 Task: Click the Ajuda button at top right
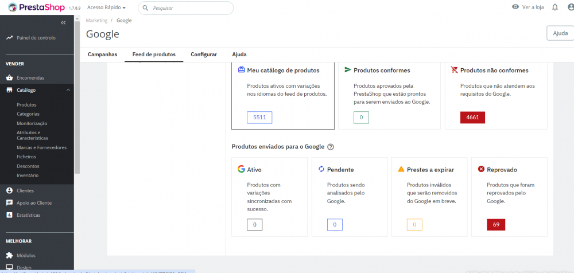coord(560,33)
